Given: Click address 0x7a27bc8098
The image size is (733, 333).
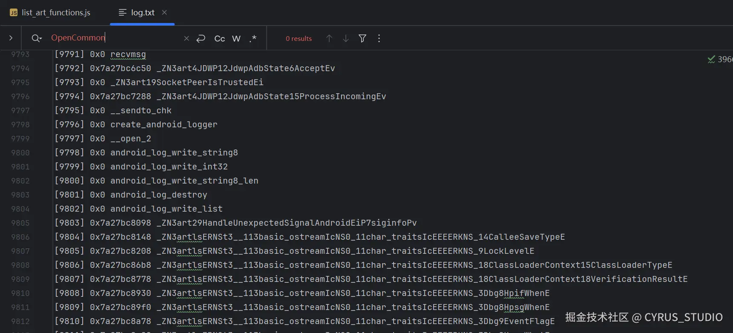Looking at the screenshot, I should coord(121,223).
